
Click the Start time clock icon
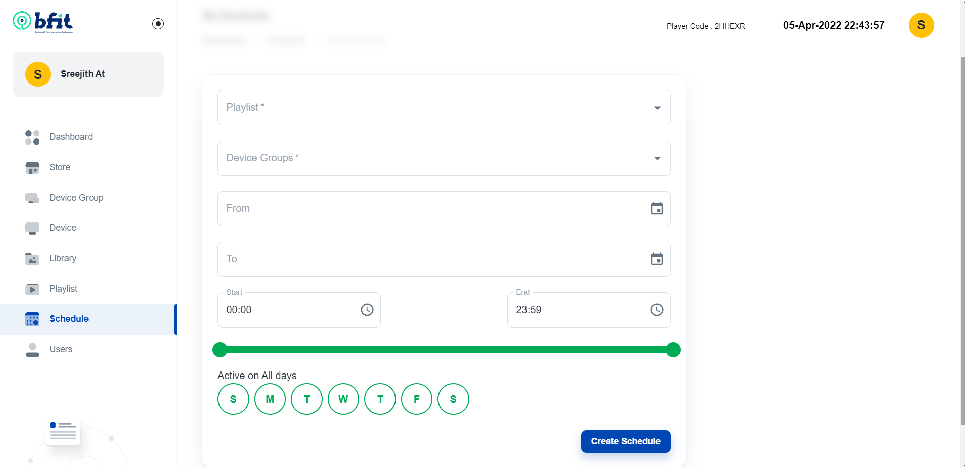367,310
